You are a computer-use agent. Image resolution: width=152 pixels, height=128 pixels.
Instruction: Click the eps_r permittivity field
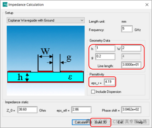[x=109, y=82]
